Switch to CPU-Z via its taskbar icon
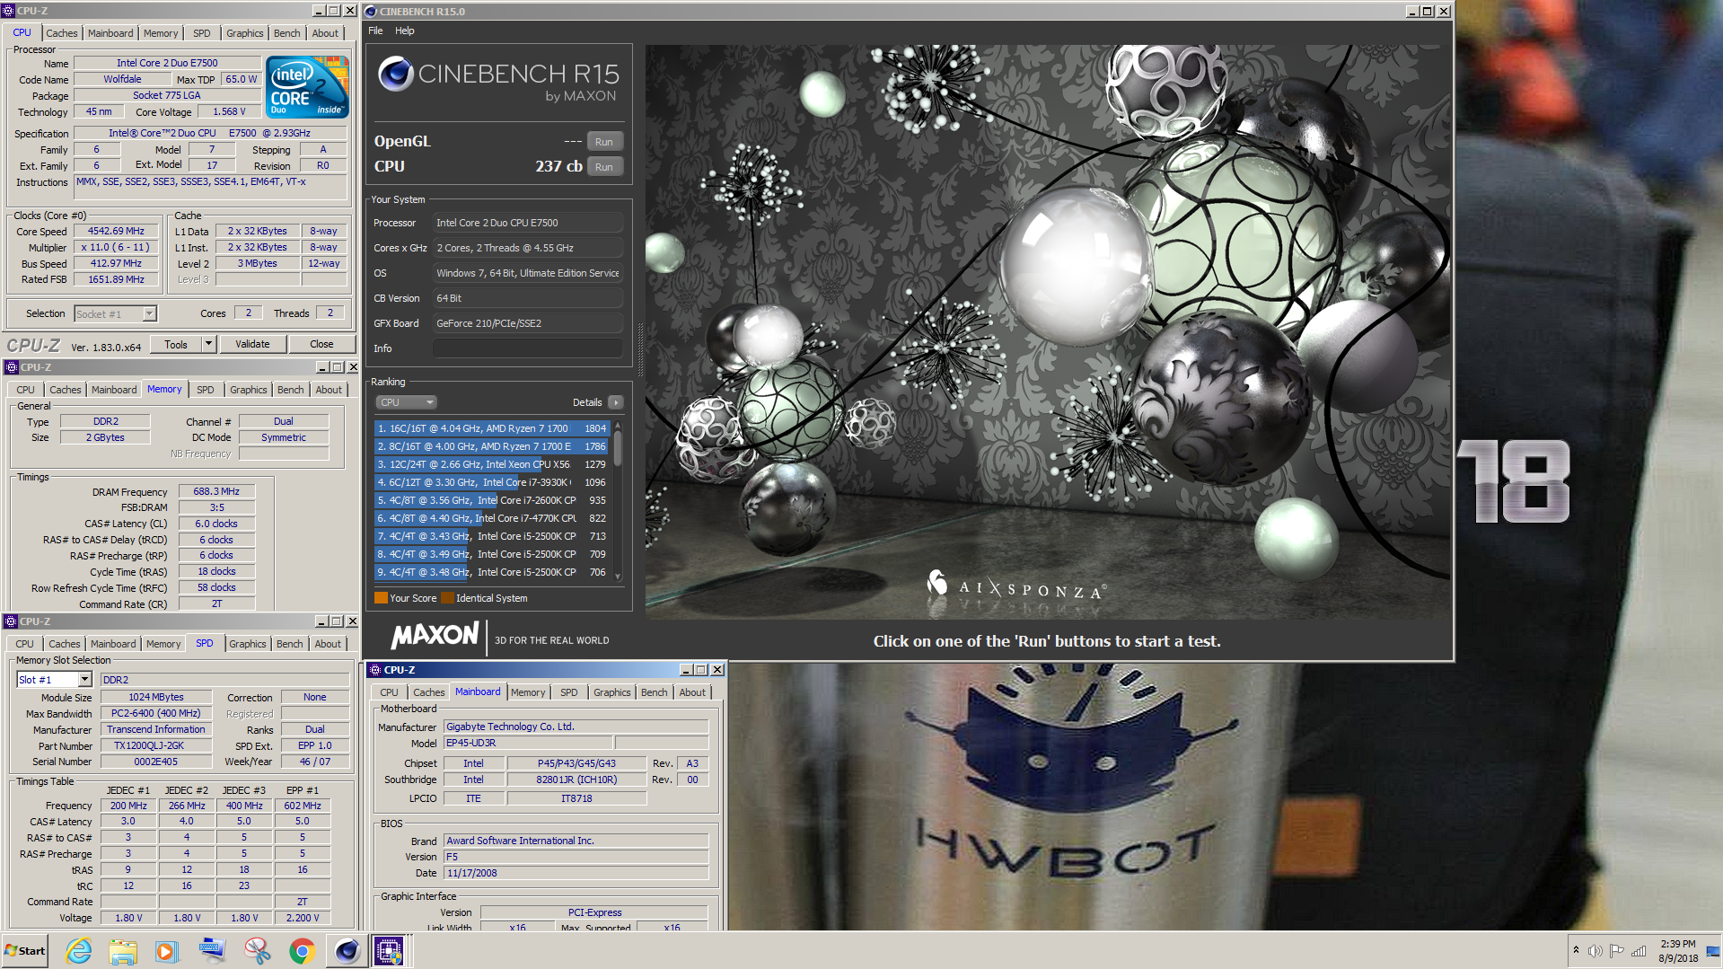Screen dimensions: 1723x969 click(x=390, y=951)
